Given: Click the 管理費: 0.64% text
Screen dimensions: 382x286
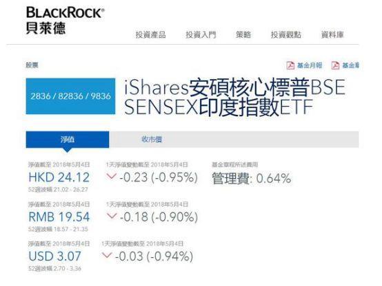Looking at the screenshot, I should (x=252, y=178).
